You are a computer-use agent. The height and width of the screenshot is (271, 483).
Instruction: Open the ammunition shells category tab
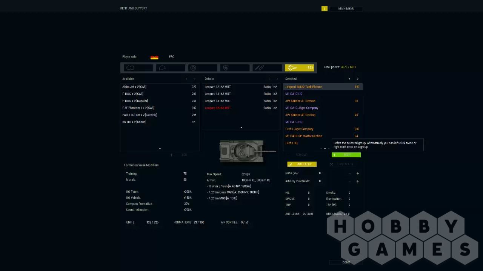tap(267, 68)
